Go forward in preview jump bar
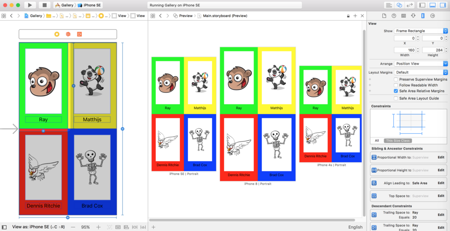This screenshot has height=231, width=450. (x=168, y=16)
